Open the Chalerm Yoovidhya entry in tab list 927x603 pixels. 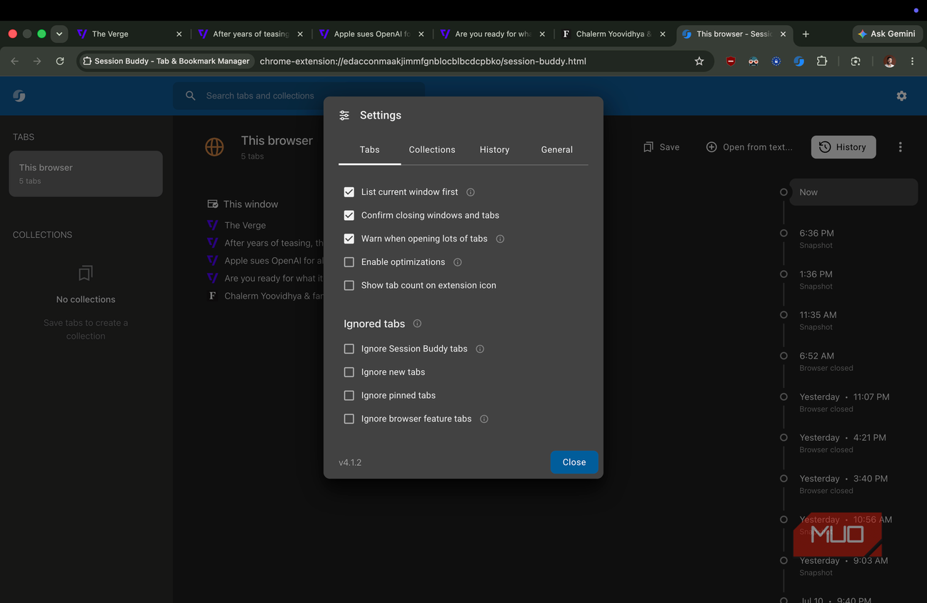[x=264, y=296]
